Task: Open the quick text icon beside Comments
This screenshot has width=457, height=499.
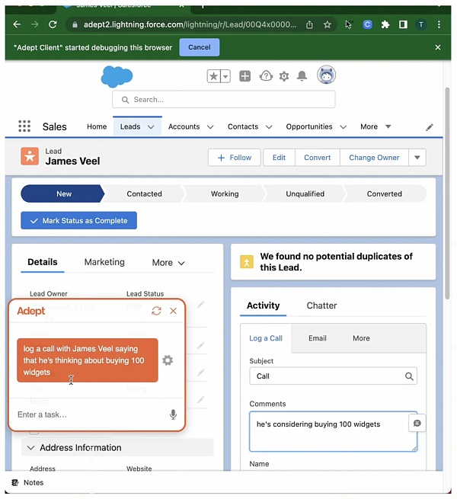Action: tap(417, 424)
